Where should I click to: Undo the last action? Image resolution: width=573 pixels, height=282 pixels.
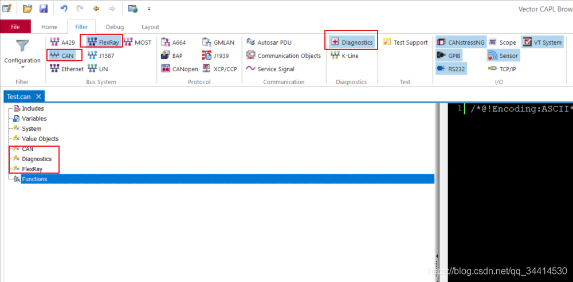pos(64,9)
